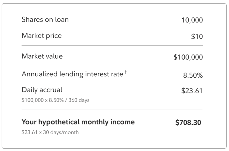Click the "Market price" label
Viewport: 229px width, 151px height.
(x=42, y=35)
